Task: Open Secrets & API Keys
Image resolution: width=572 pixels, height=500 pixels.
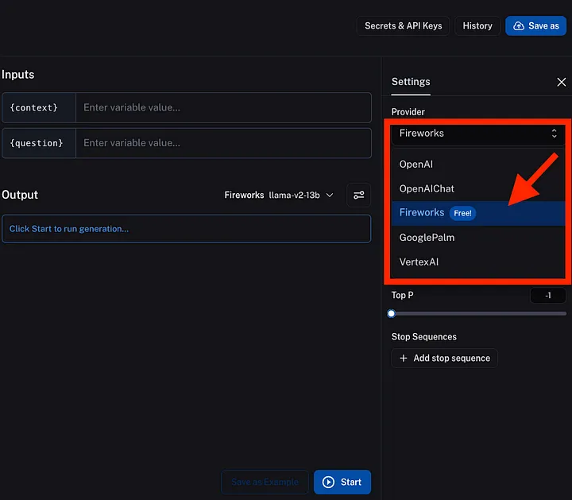Action: (403, 25)
